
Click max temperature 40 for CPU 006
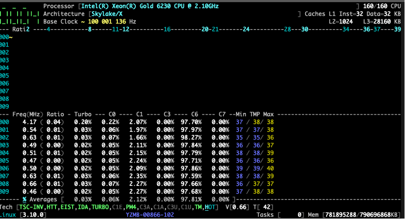(x=270, y=168)
